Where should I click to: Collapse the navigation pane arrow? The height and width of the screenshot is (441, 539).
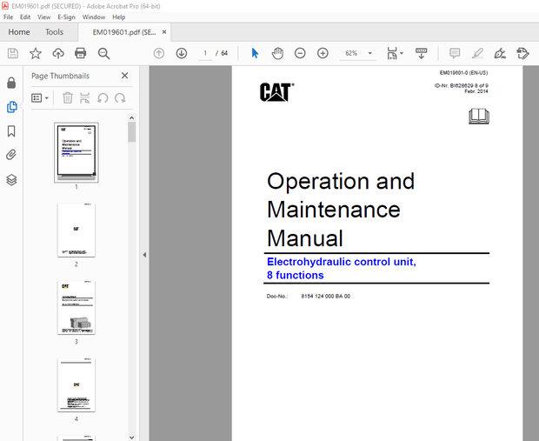point(144,255)
